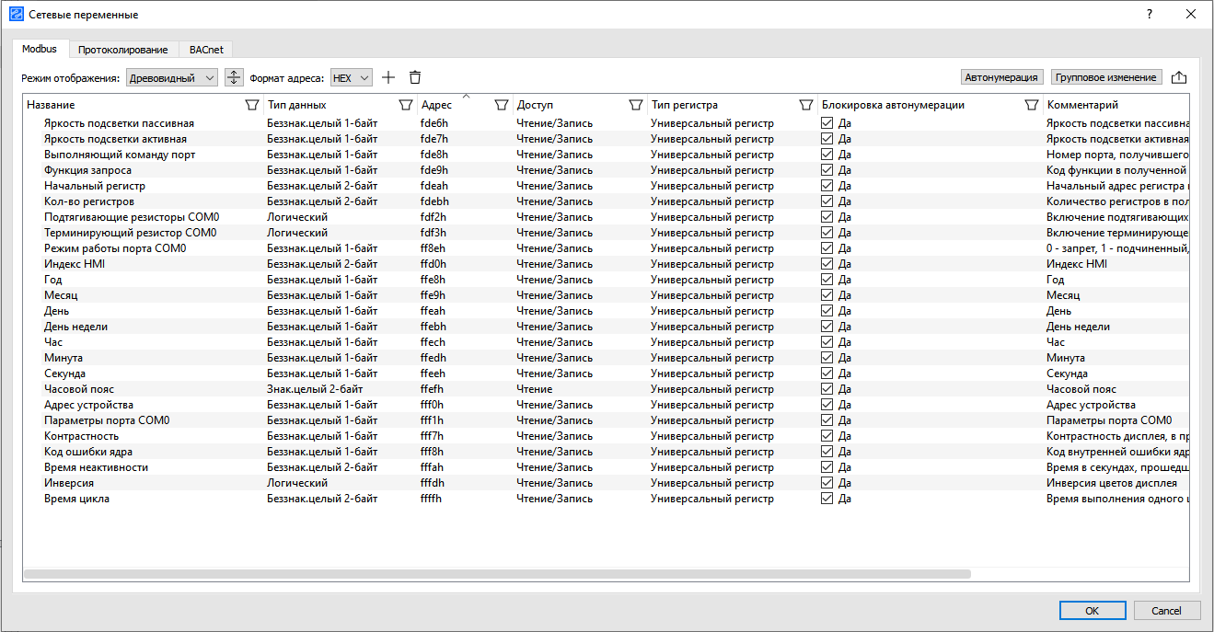The width and height of the screenshot is (1214, 632).
Task: Toggle autonumbering lock for Время цикла row
Action: pyautogui.click(x=827, y=499)
